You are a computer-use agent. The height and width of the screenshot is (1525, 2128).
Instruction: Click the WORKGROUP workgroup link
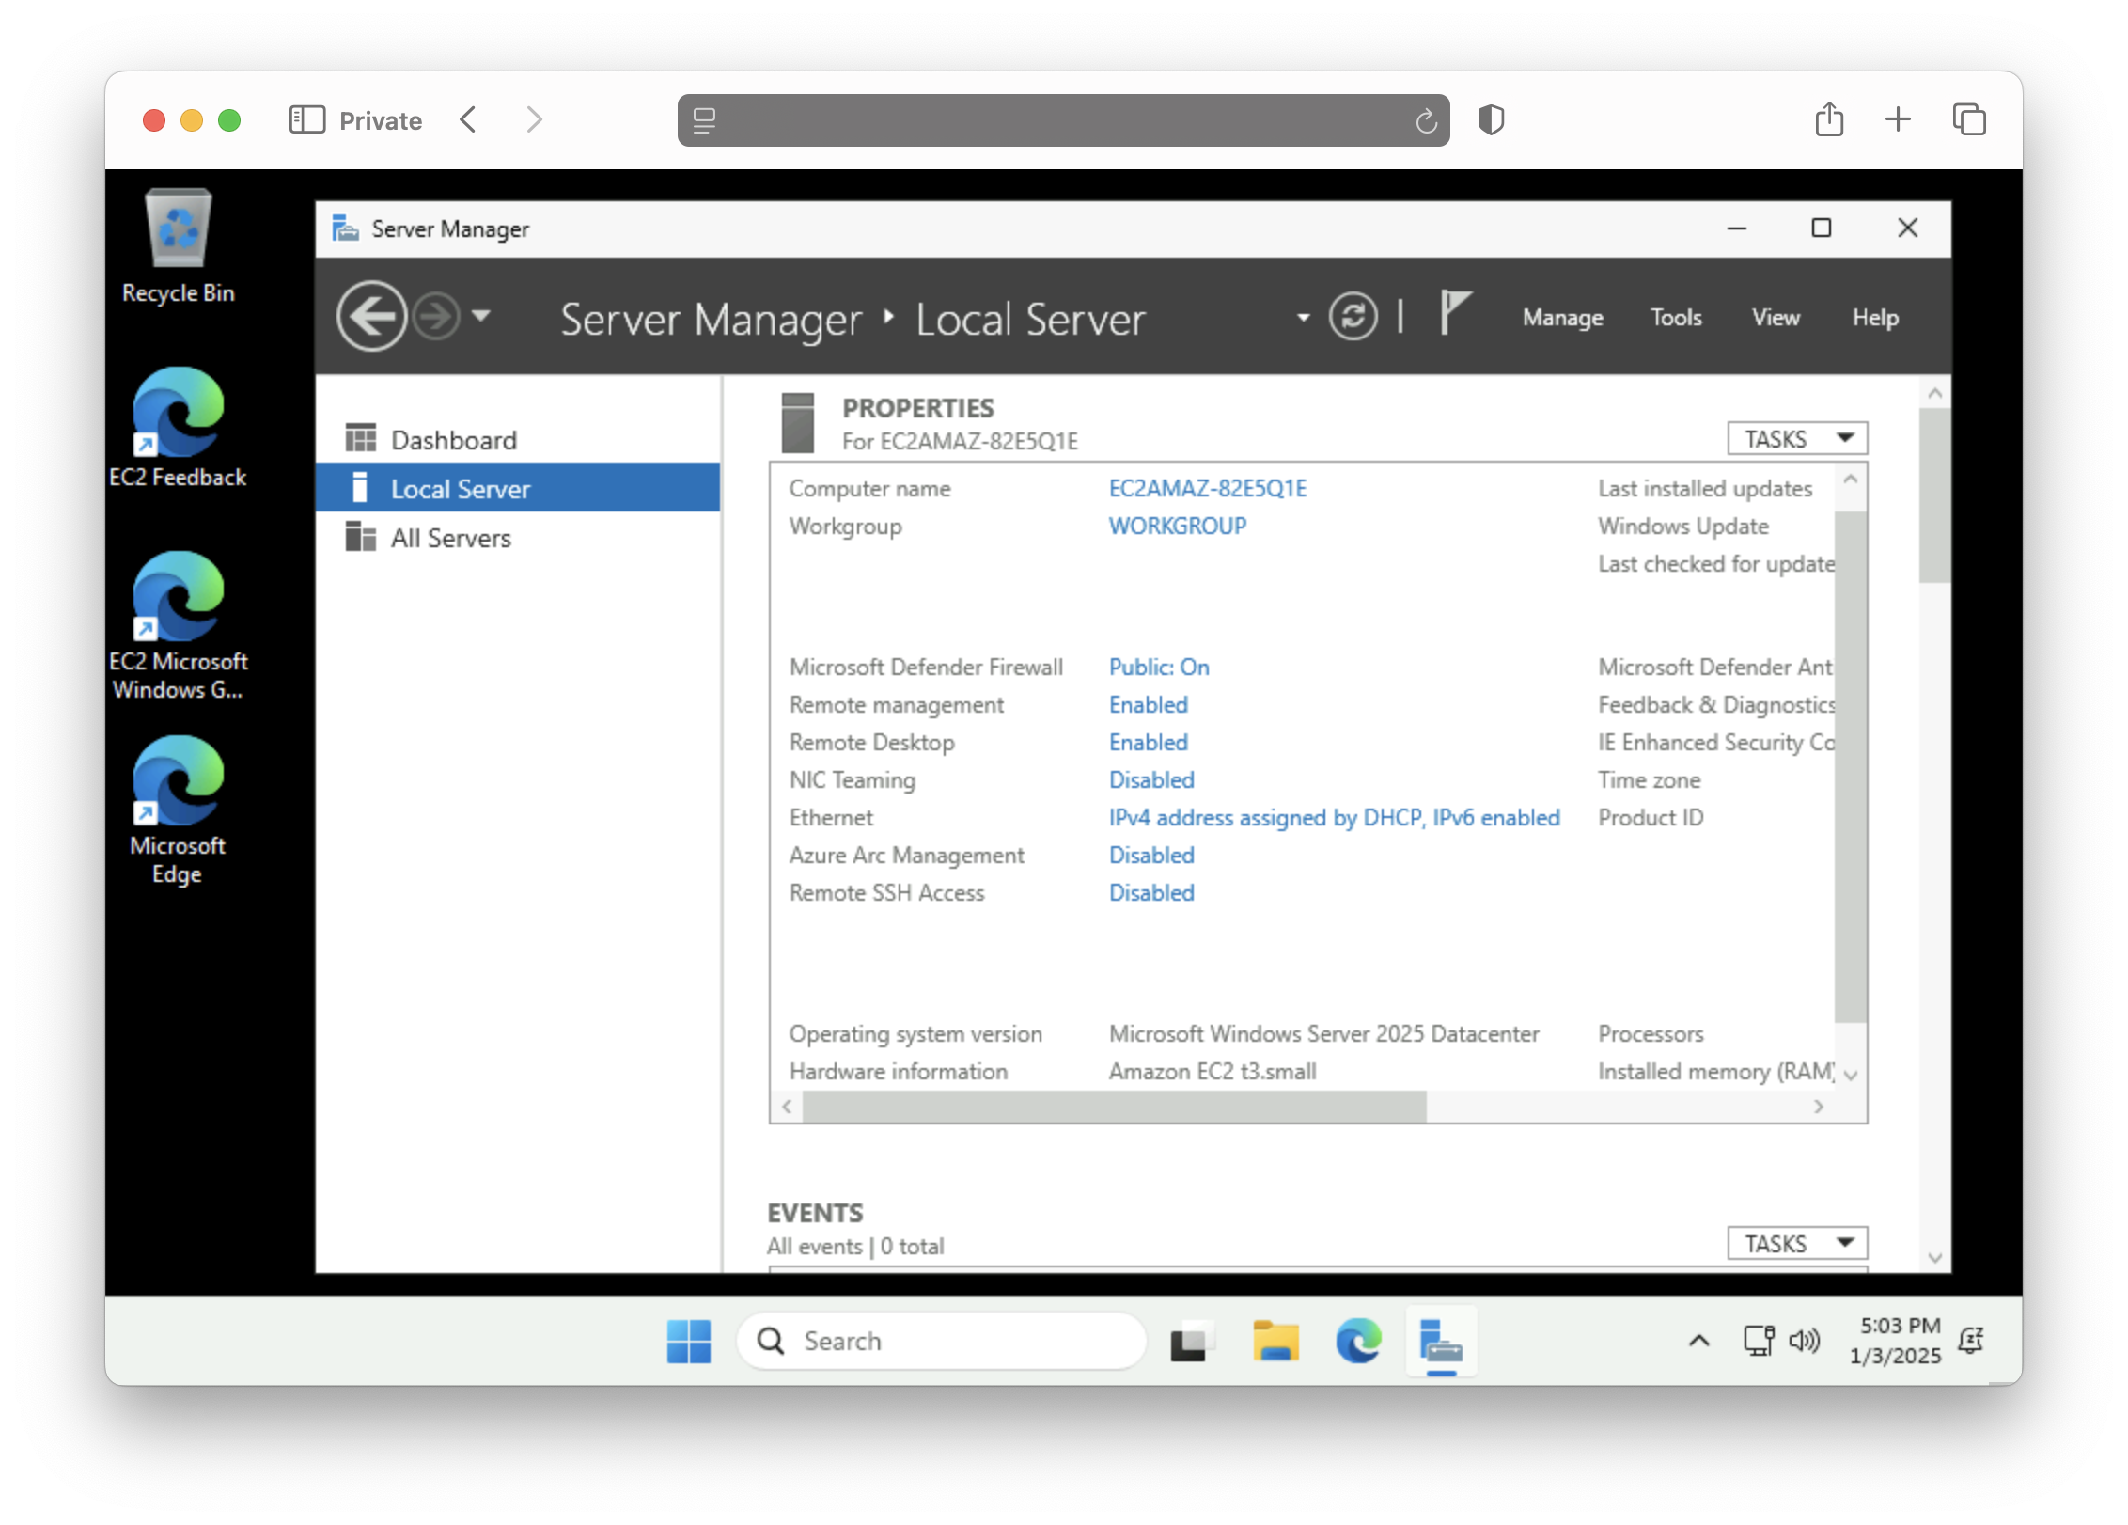[x=1178, y=525]
